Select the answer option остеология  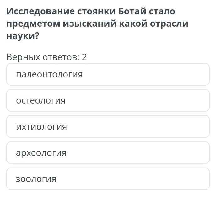click(x=108, y=100)
